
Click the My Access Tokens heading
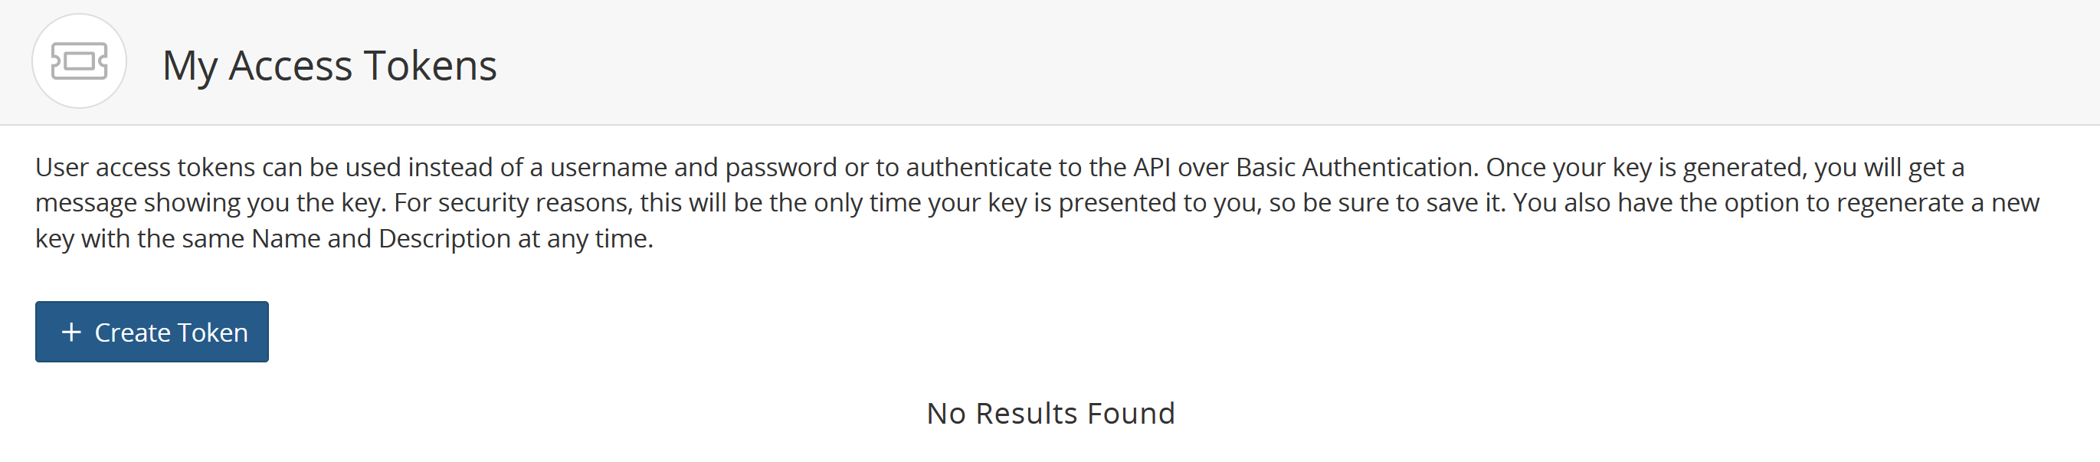[x=329, y=65]
